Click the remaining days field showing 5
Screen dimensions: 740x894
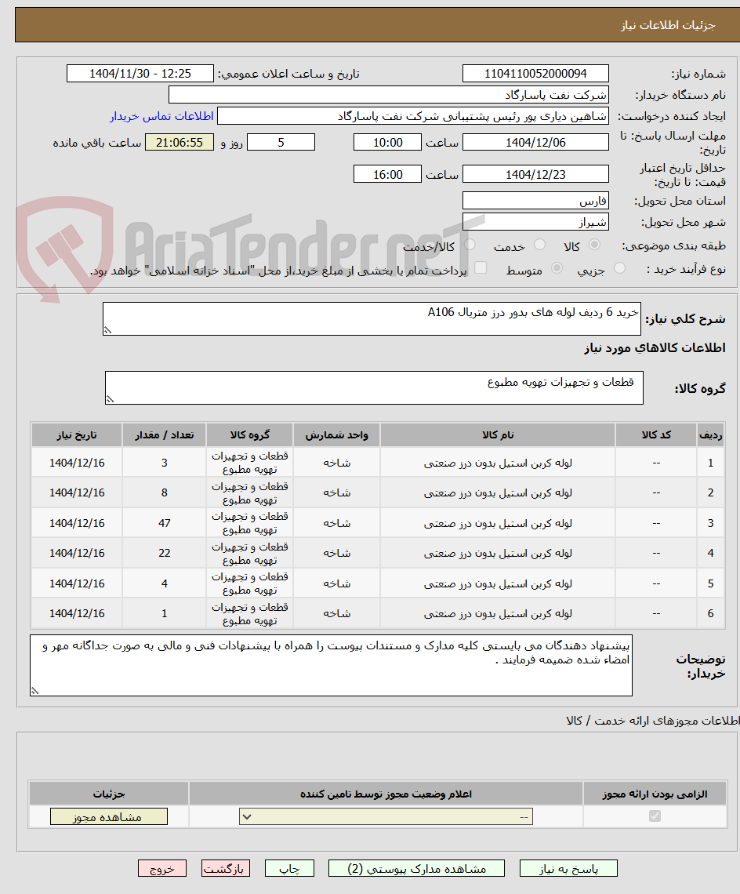click(x=281, y=142)
